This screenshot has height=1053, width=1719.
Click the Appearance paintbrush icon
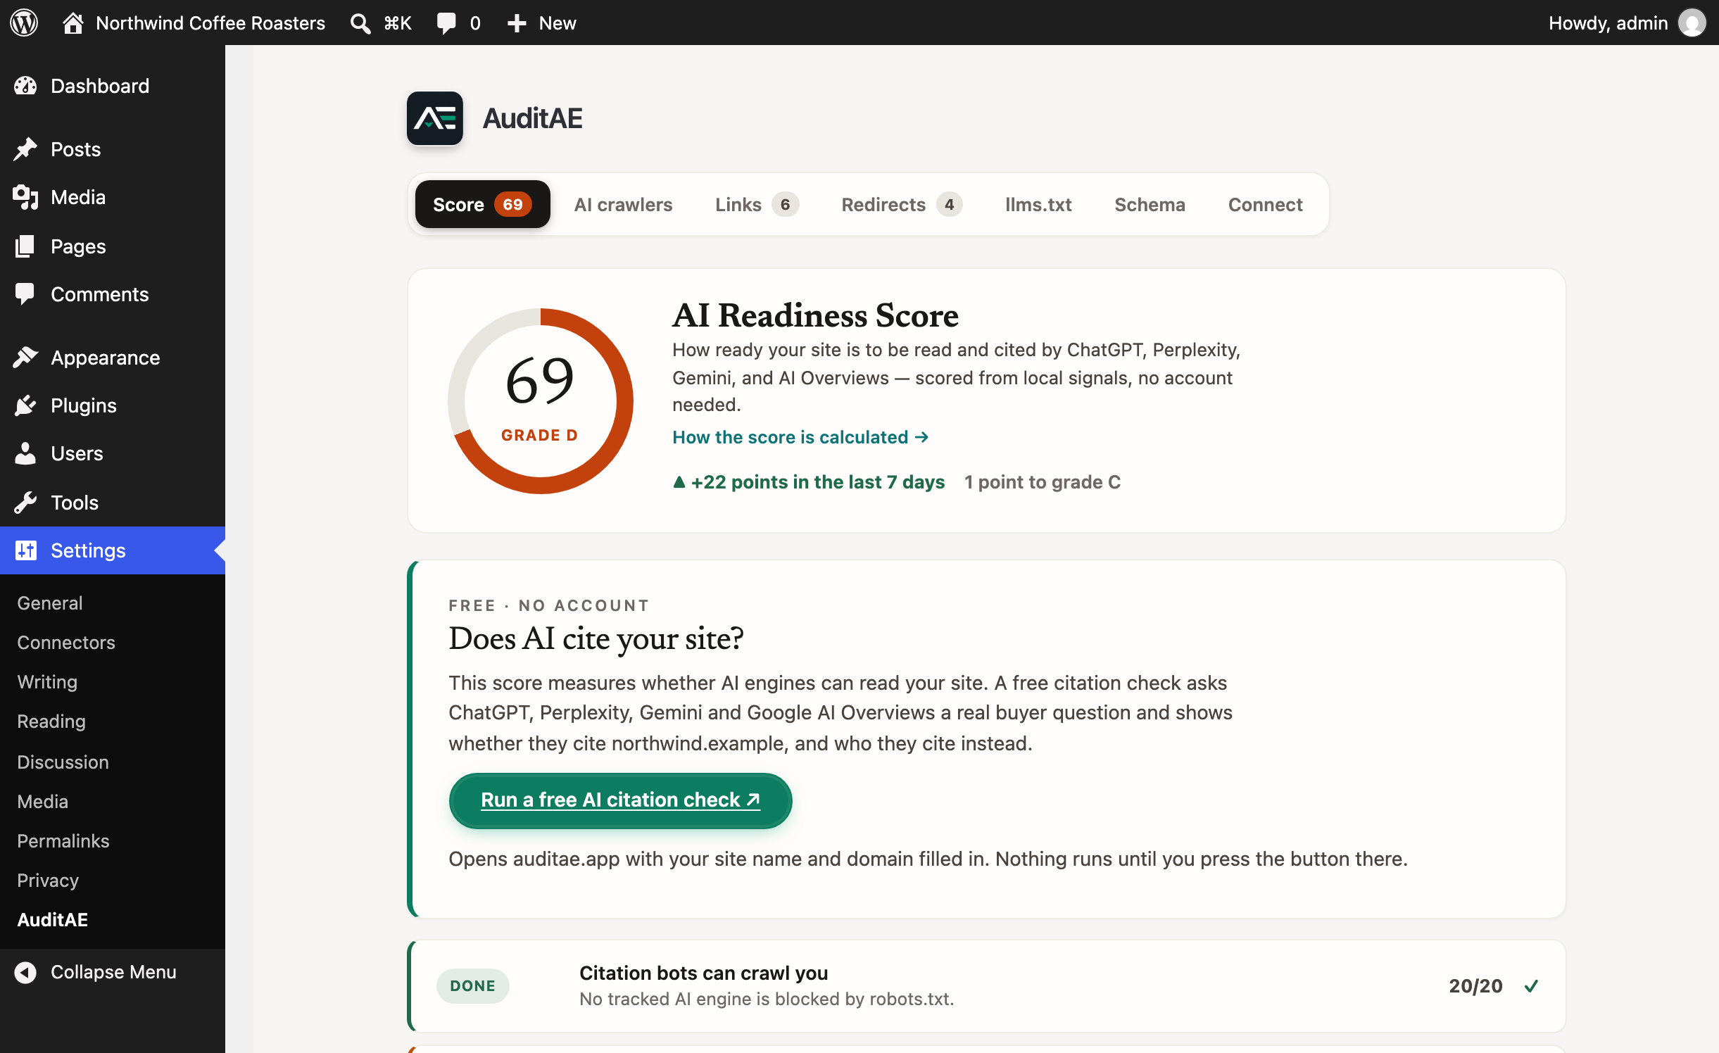pyautogui.click(x=25, y=358)
